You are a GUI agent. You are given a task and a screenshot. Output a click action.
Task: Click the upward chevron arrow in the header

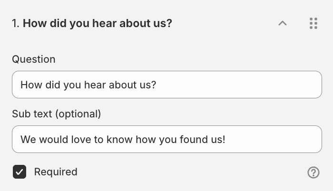(283, 23)
